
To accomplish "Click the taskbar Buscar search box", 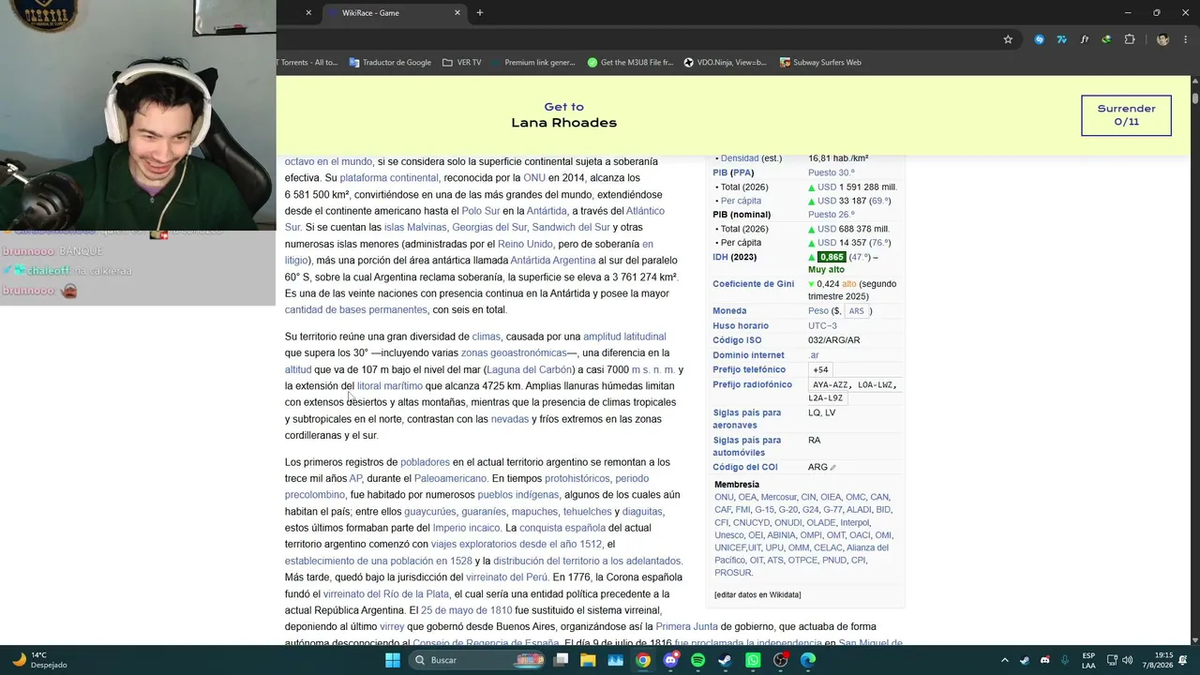I will tap(479, 660).
